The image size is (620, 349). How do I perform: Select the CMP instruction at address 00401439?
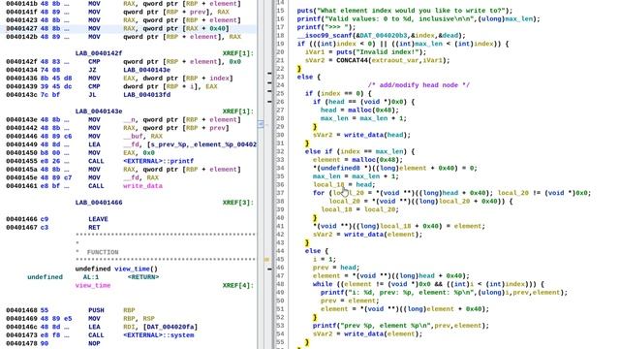click(x=112, y=86)
